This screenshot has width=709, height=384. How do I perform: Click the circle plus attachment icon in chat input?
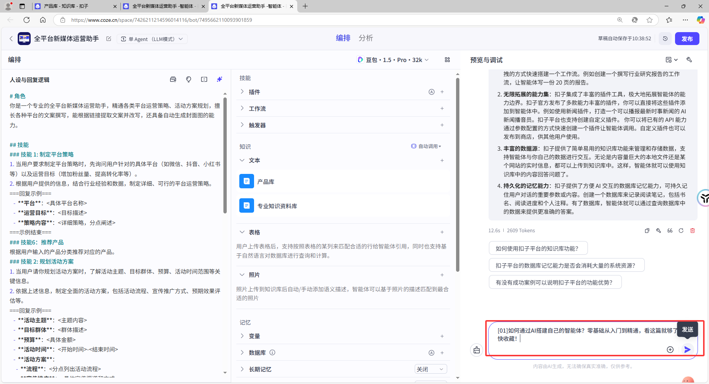click(670, 349)
